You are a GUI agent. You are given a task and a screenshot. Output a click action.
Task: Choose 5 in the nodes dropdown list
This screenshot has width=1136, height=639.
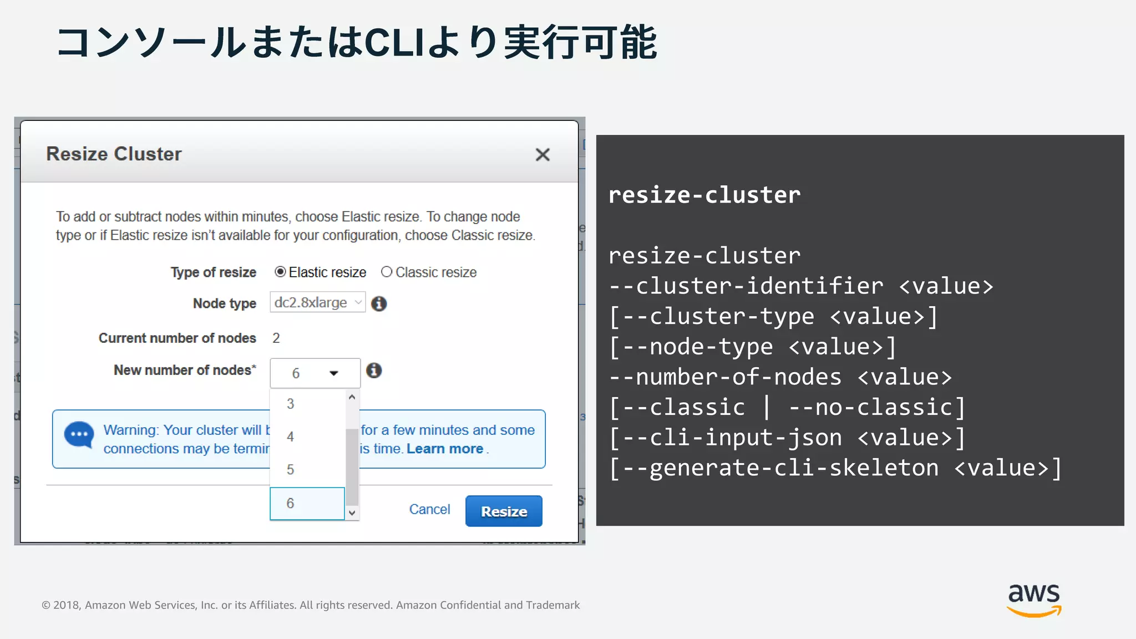click(x=307, y=470)
